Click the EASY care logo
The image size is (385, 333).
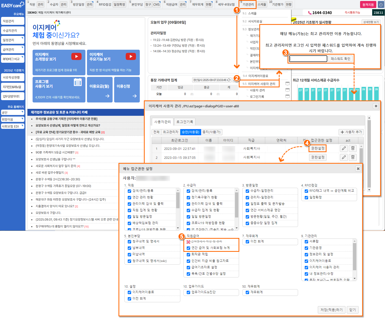point(13,5)
